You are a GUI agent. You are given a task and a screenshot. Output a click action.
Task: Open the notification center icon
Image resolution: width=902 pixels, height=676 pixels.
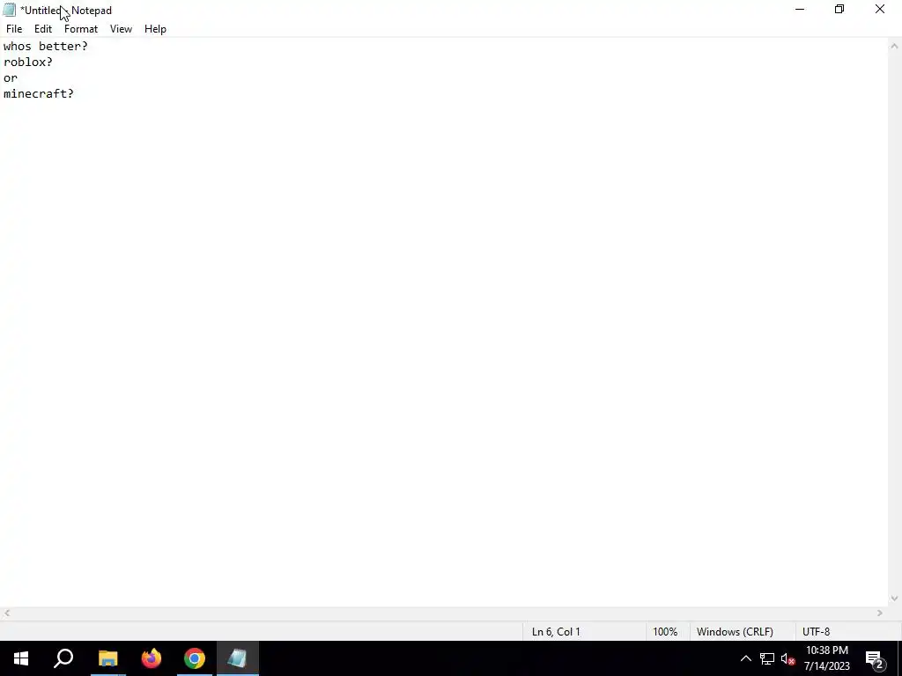875,658
